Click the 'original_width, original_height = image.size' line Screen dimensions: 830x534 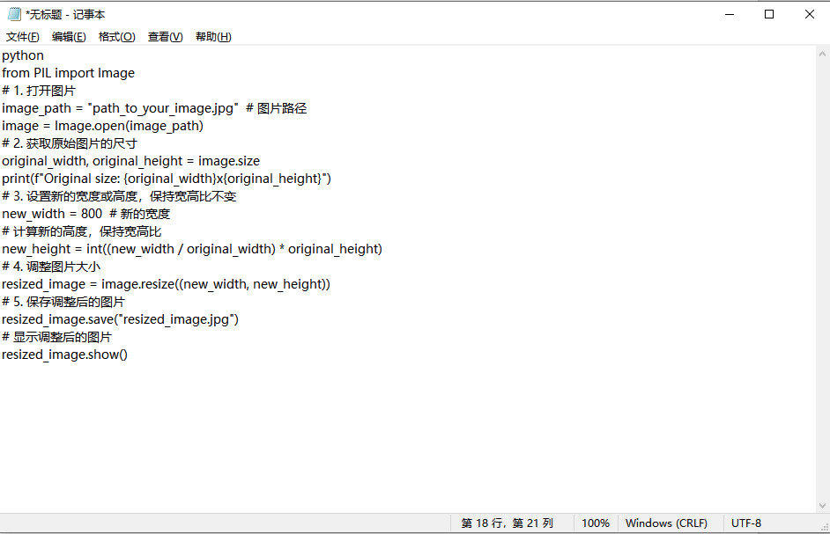pyautogui.click(x=130, y=161)
